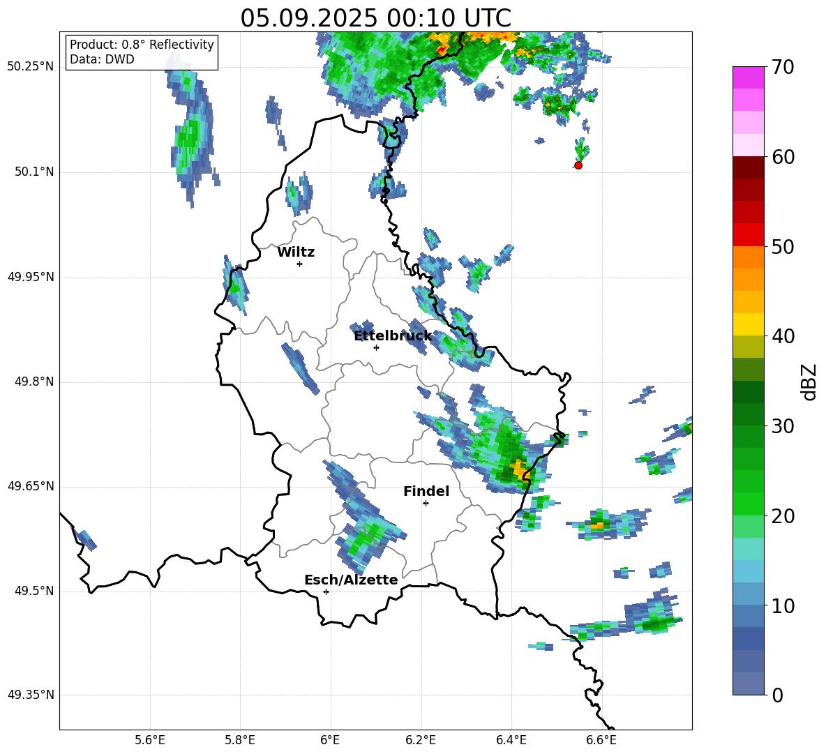Click the 6.4°E longitude label
The width and height of the screenshot is (826, 754).
point(511,740)
